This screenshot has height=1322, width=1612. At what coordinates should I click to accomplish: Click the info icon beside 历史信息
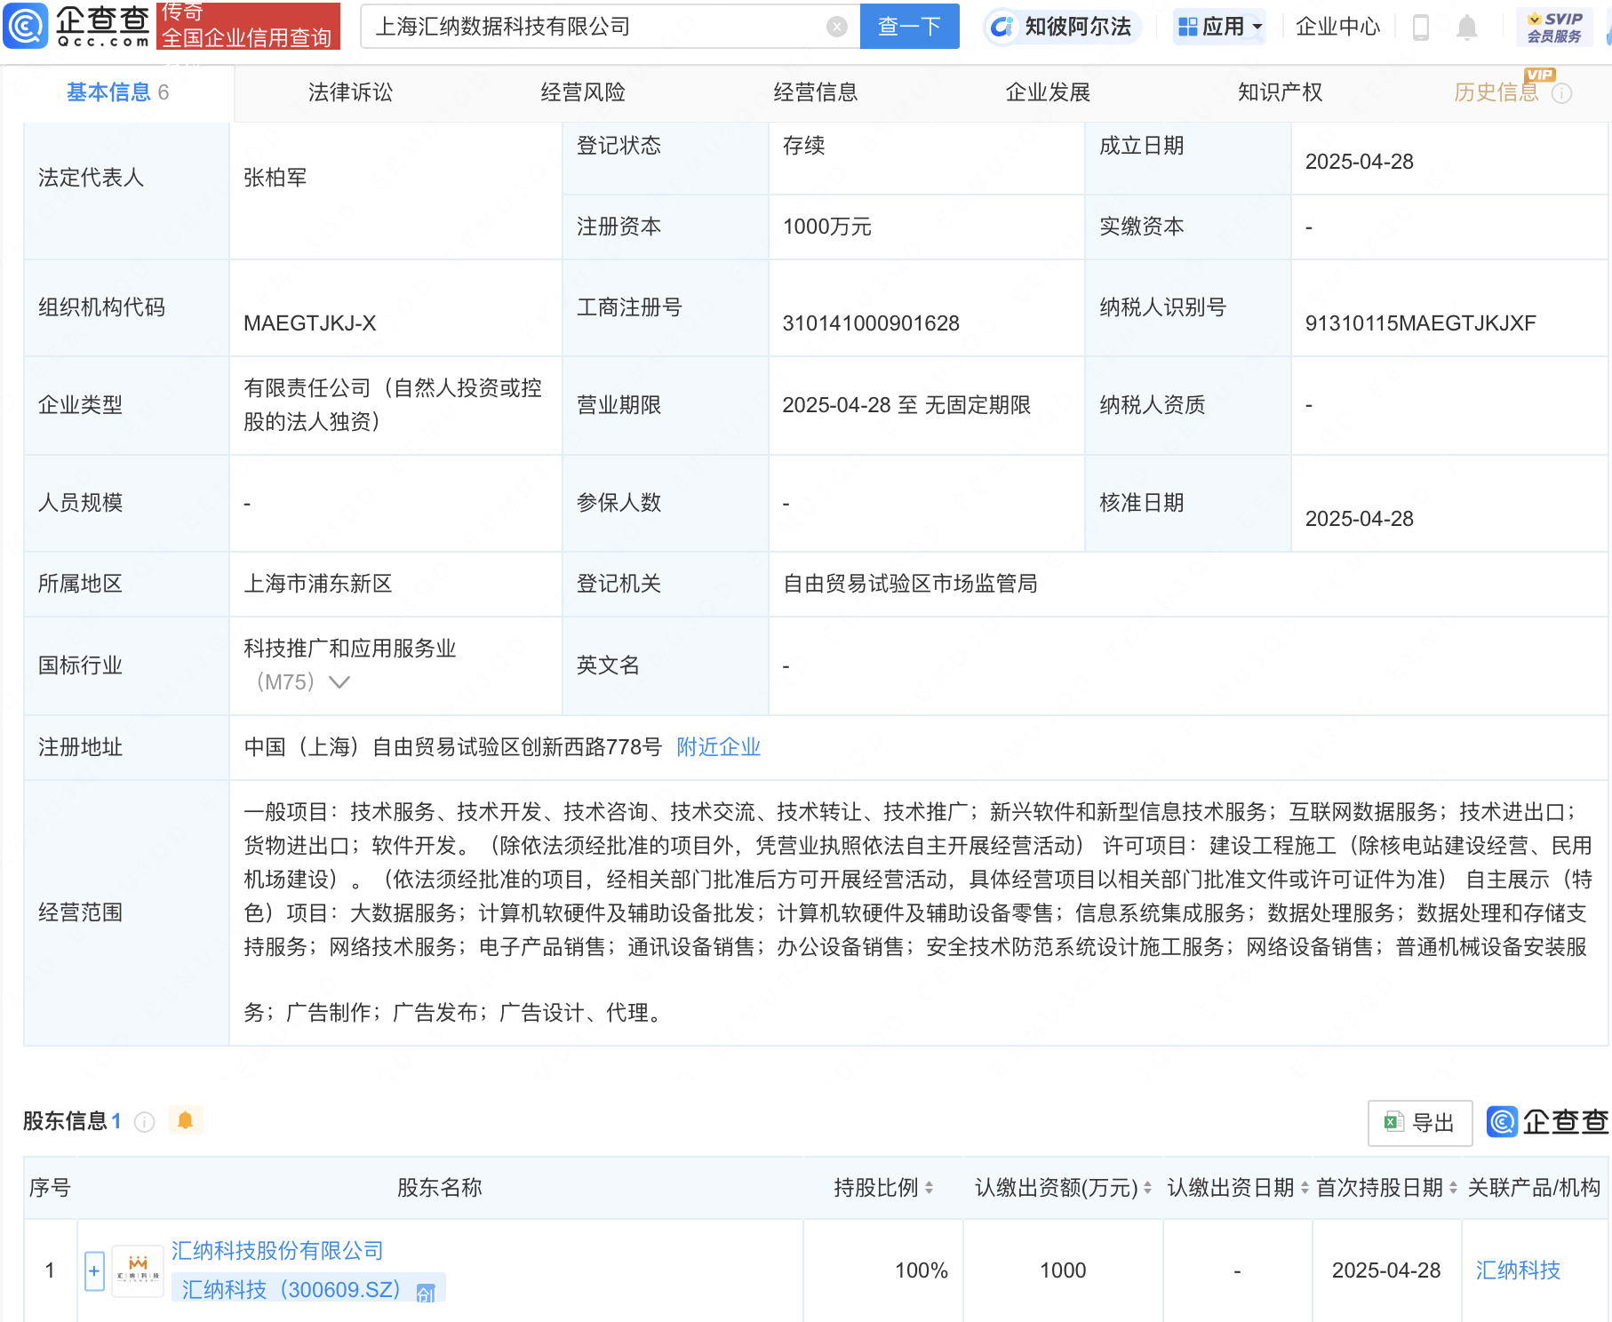tap(1561, 93)
